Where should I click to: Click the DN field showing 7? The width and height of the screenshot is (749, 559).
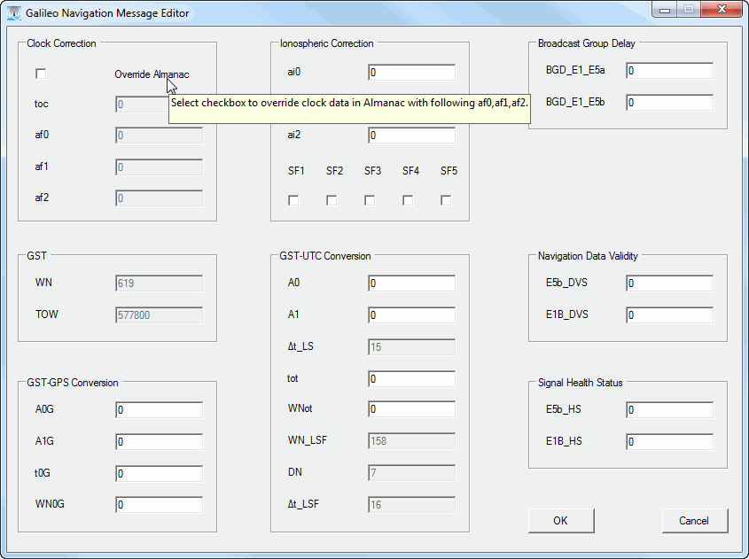point(412,473)
